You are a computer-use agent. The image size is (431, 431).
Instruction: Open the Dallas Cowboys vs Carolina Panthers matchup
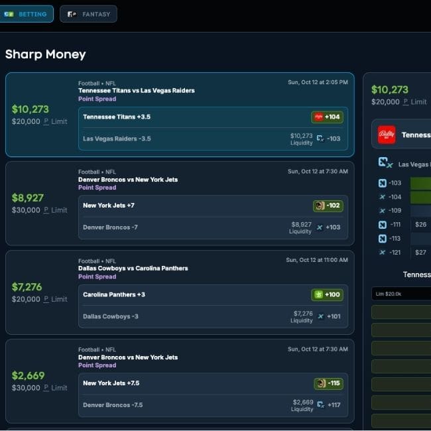point(133,269)
